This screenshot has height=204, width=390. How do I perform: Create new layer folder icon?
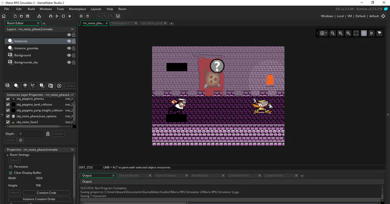51,86
